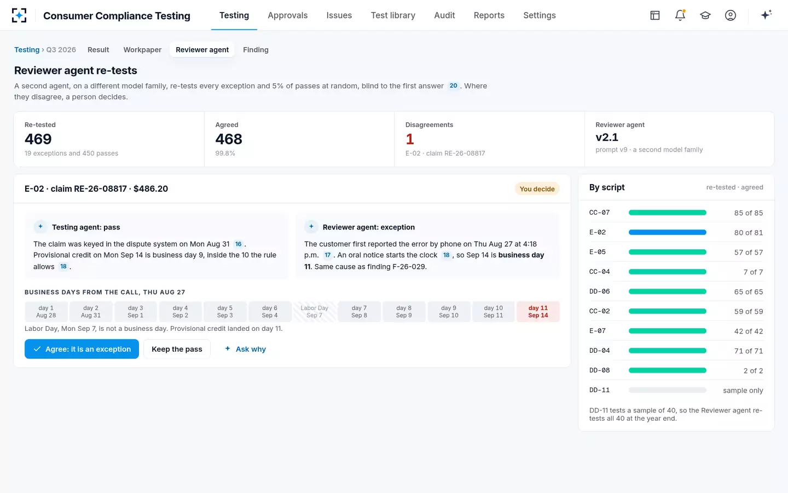The width and height of the screenshot is (788, 493).
Task: Open citation 16 after Mon Aug 31
Action: point(238,244)
